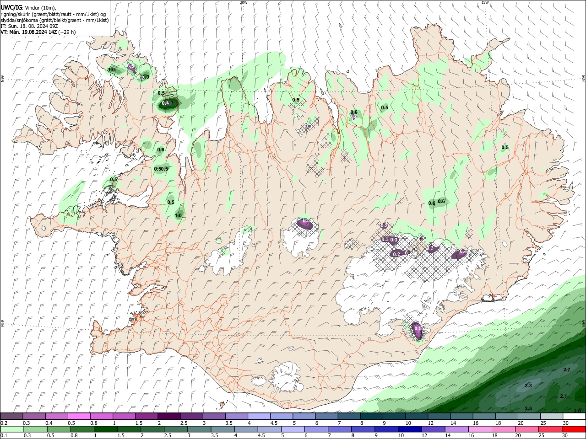586x439 pixels.
Task: Select the white top-row swatch at 30
Action: 575,417
